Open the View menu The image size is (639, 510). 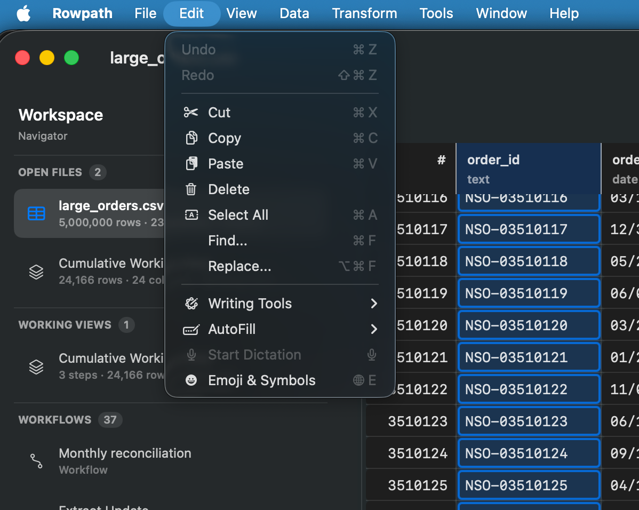(242, 13)
